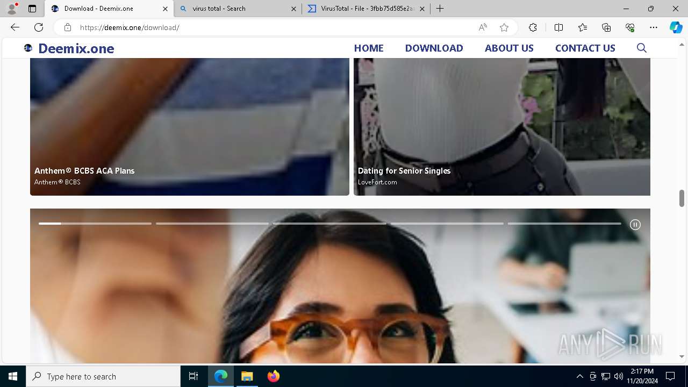Image resolution: width=688 pixels, height=387 pixels.
Task: Open the site search magnifier icon
Action: tap(641, 48)
